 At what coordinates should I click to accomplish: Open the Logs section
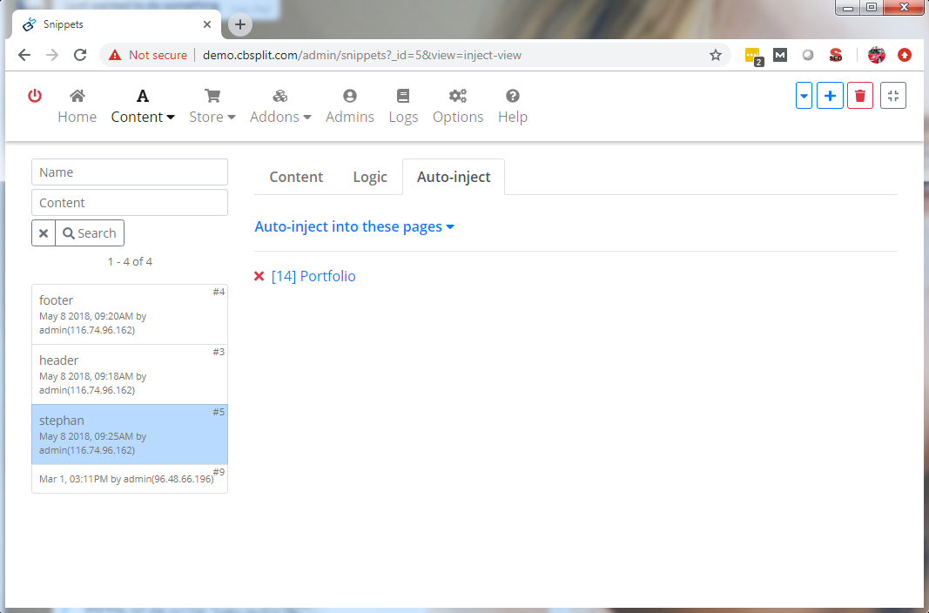[x=403, y=106]
